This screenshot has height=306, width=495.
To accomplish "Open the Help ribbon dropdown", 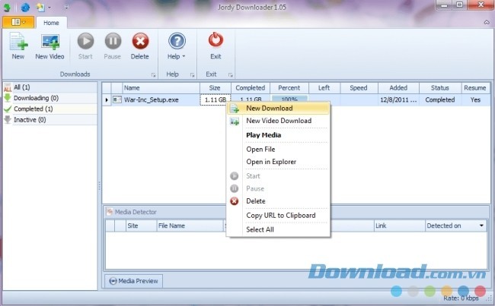I will click(x=177, y=46).
